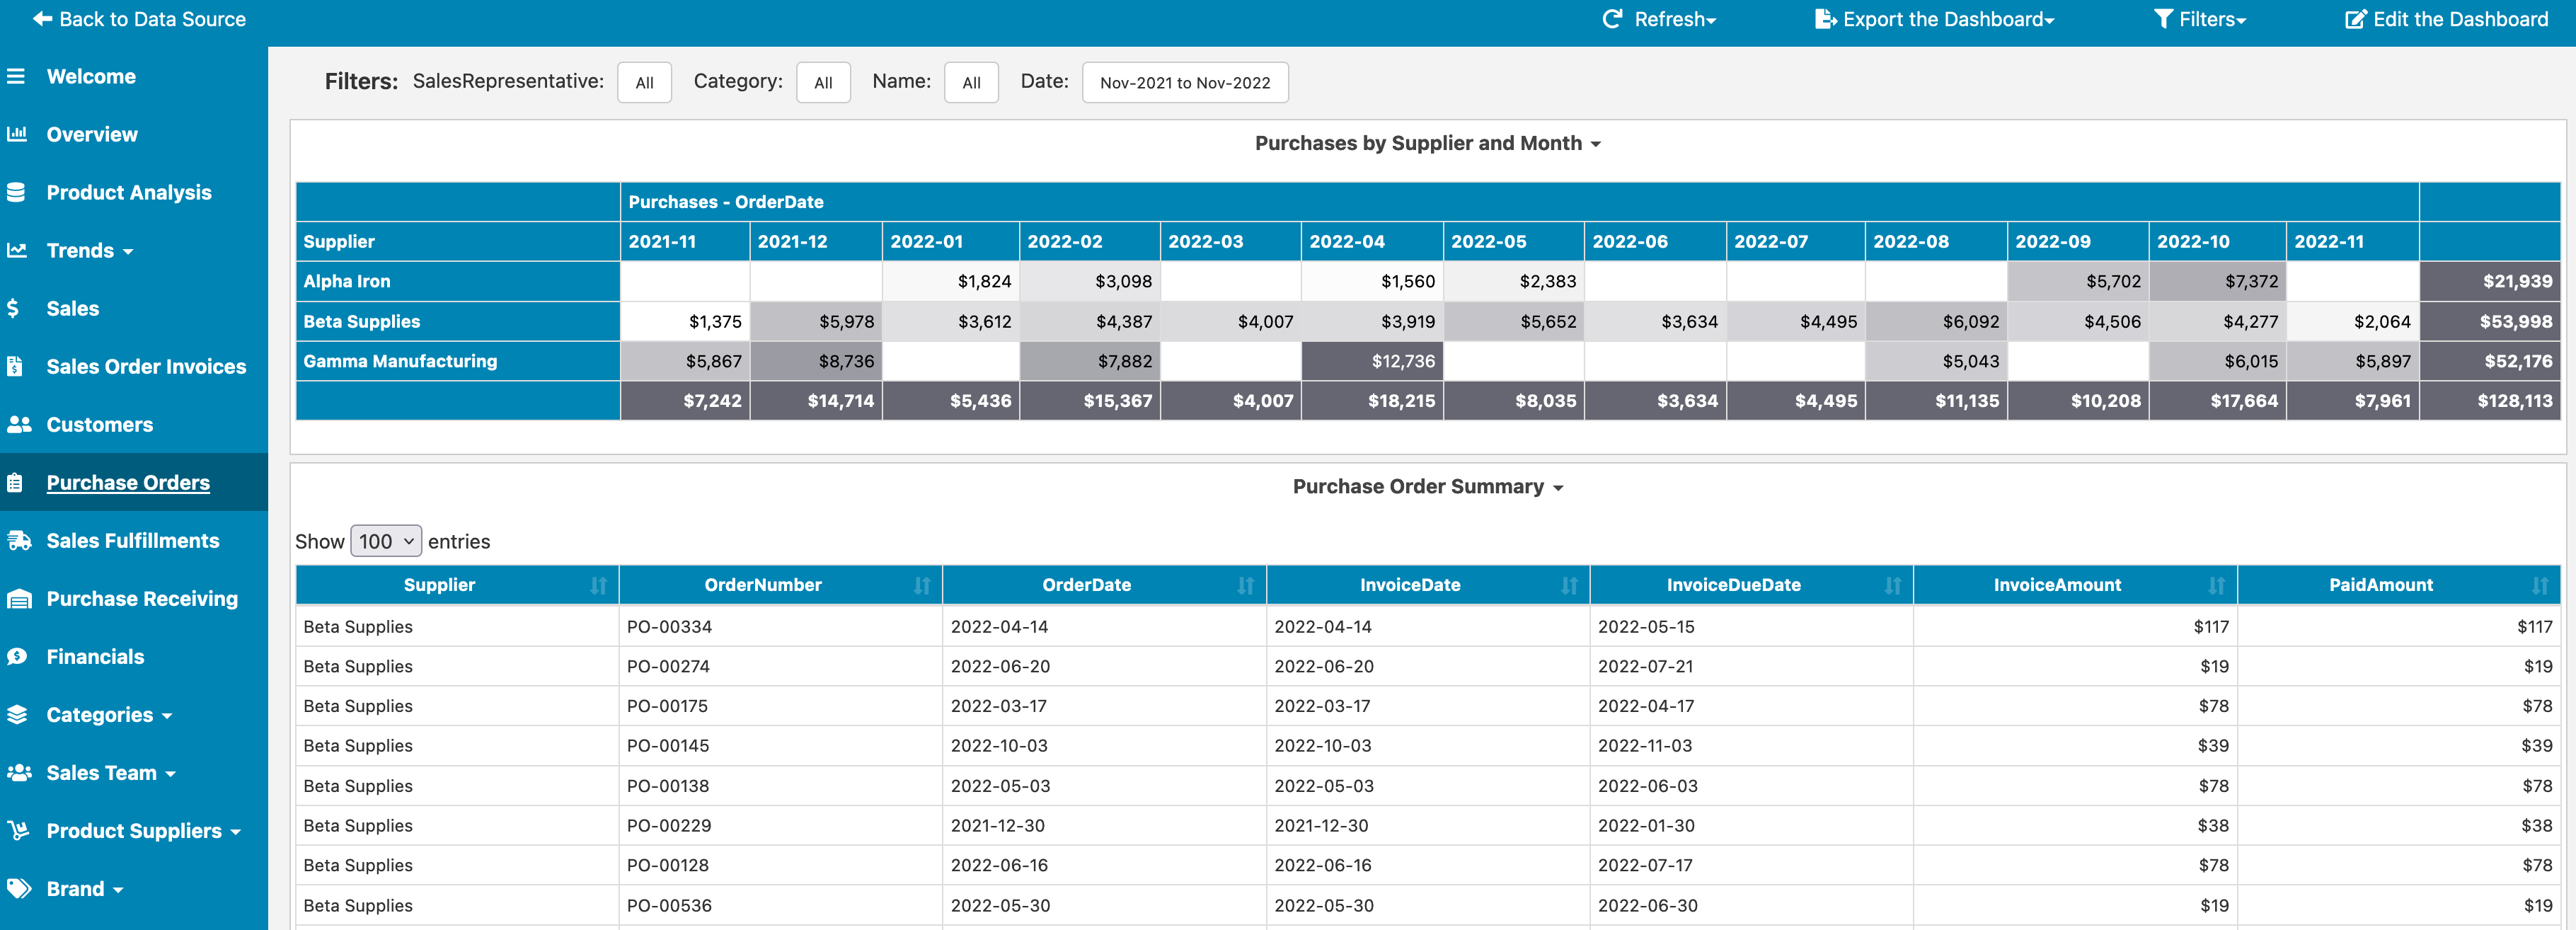Click the Date Nov-2021 to Nov-2022 button
Viewport: 2576px width, 930px height.
[1185, 82]
